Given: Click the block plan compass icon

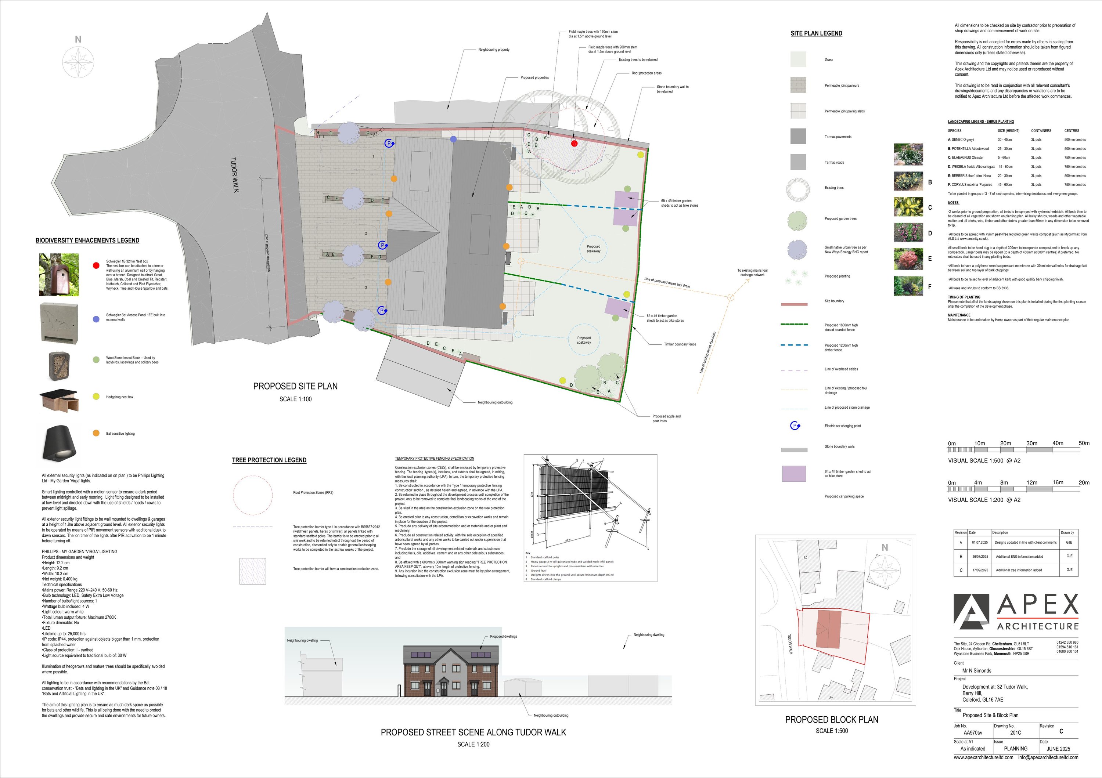Looking at the screenshot, I should coord(884,569).
